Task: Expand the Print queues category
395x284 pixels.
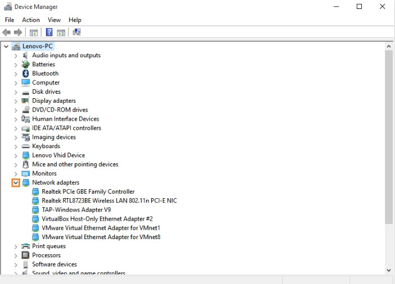Action: coord(16,246)
